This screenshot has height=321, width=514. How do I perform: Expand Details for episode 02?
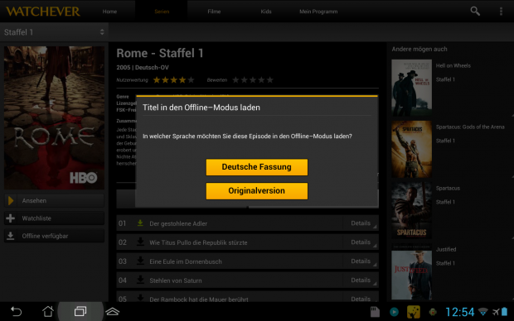pos(361,242)
